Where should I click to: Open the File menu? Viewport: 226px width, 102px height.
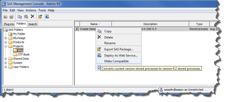pyautogui.click(x=5, y=10)
